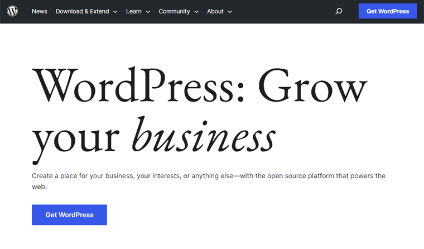Select the About menu label
424x249 pixels.
click(215, 11)
